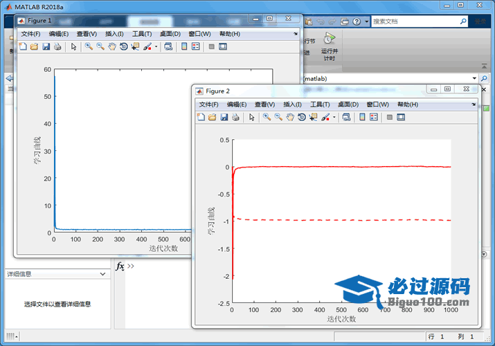Select Zoom In tool in Figure 2
This screenshot has width=495, height=346.
pos(267,118)
